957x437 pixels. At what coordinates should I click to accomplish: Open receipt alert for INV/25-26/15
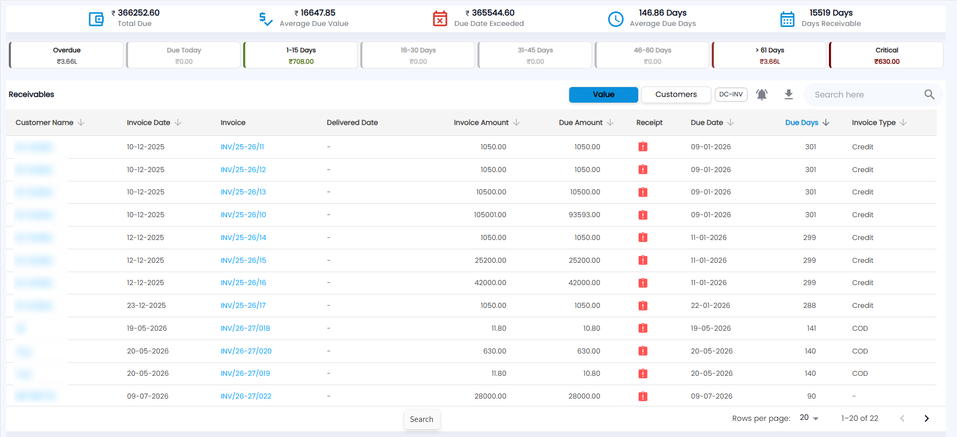[x=643, y=260]
